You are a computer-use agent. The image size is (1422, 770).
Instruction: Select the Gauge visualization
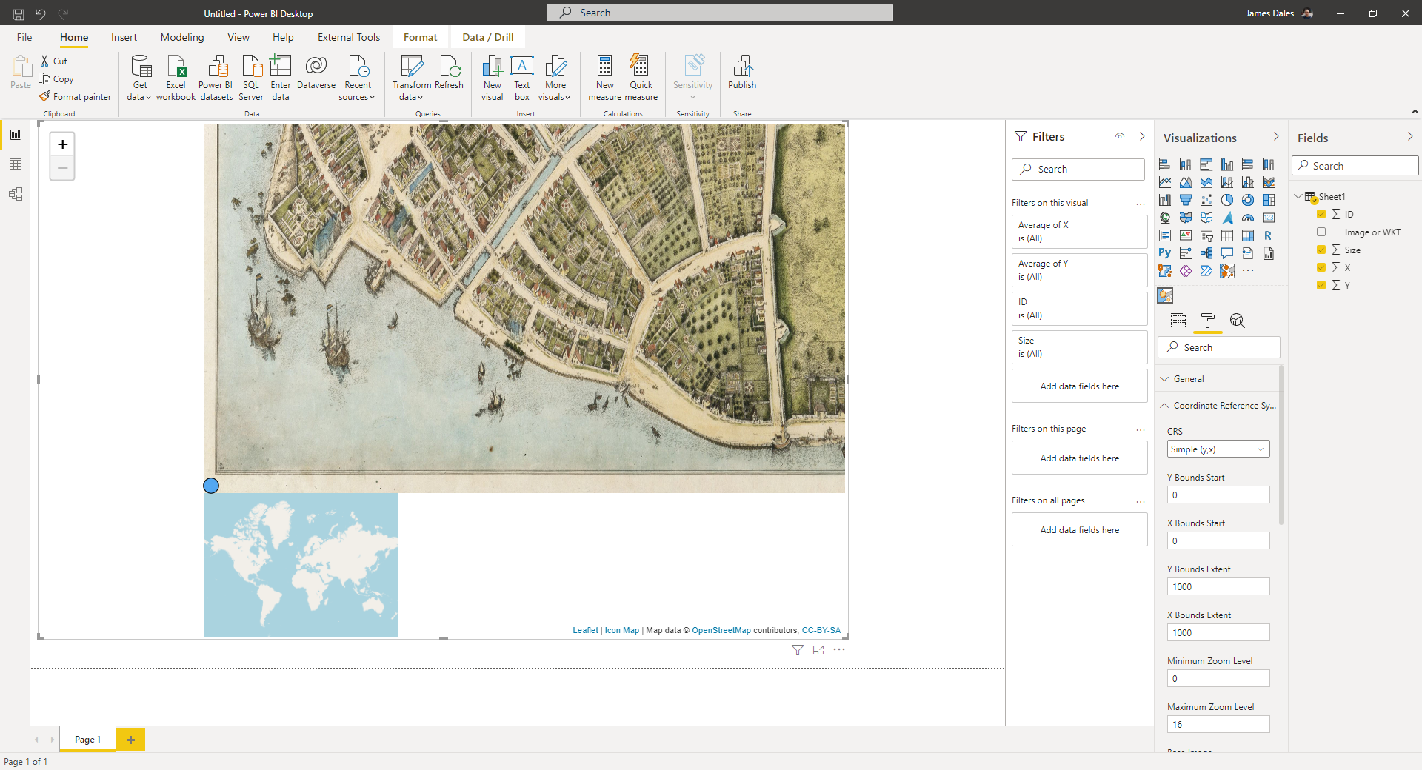[x=1248, y=218]
